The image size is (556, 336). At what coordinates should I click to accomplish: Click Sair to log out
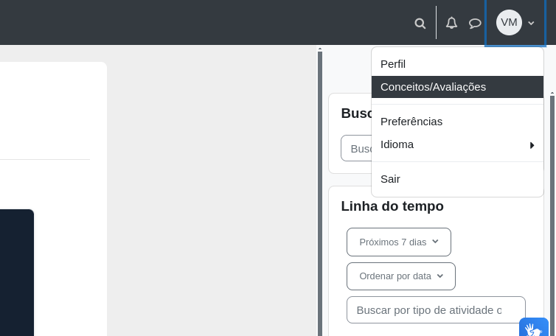(390, 179)
